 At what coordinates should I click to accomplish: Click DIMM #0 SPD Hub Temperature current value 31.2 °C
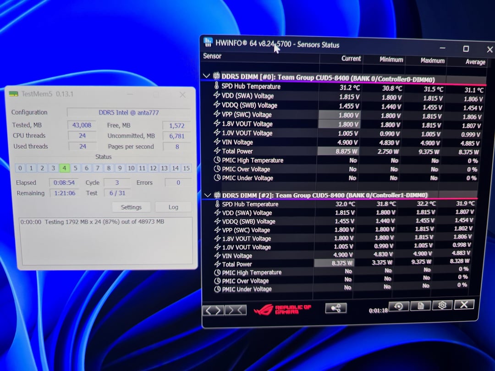coord(349,87)
